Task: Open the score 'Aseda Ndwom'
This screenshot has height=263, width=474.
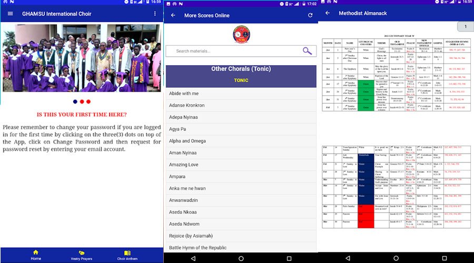Action: click(x=241, y=224)
